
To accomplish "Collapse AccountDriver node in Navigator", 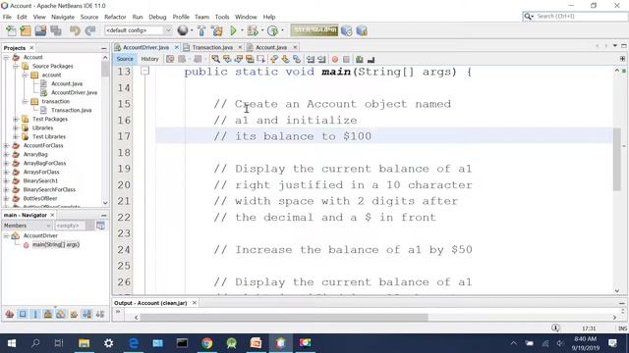I will (7, 235).
